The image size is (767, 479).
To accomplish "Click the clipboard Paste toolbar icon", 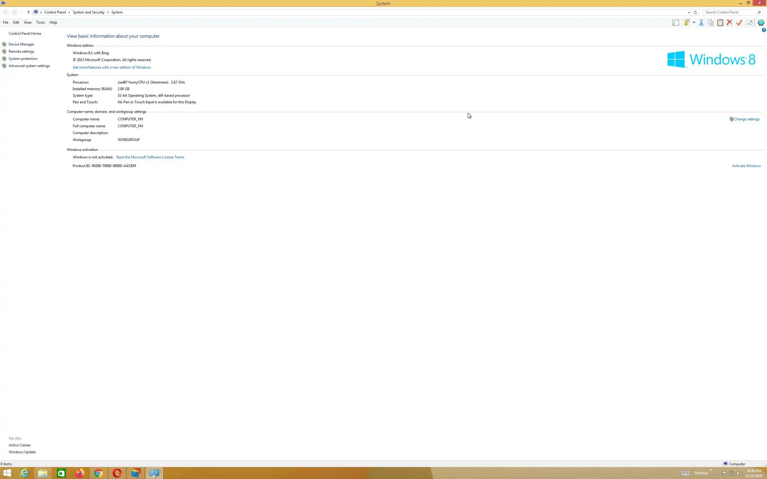I will click(x=720, y=22).
